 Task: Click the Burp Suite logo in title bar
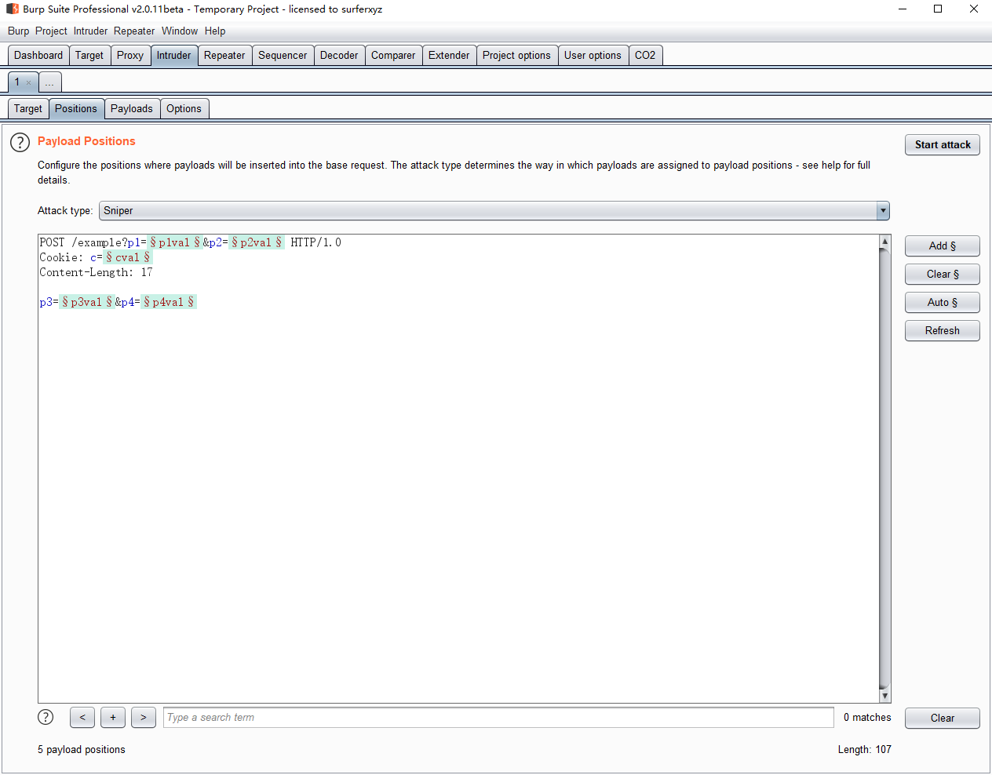click(12, 9)
